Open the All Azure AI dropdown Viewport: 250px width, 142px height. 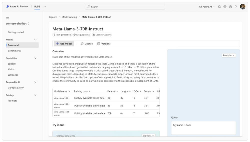click(207, 7)
